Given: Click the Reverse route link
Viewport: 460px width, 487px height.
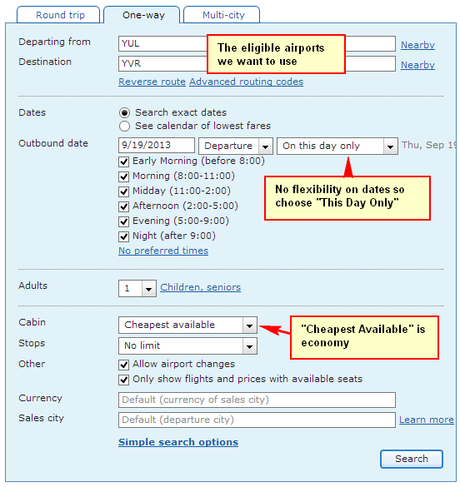Looking at the screenshot, I should (152, 82).
